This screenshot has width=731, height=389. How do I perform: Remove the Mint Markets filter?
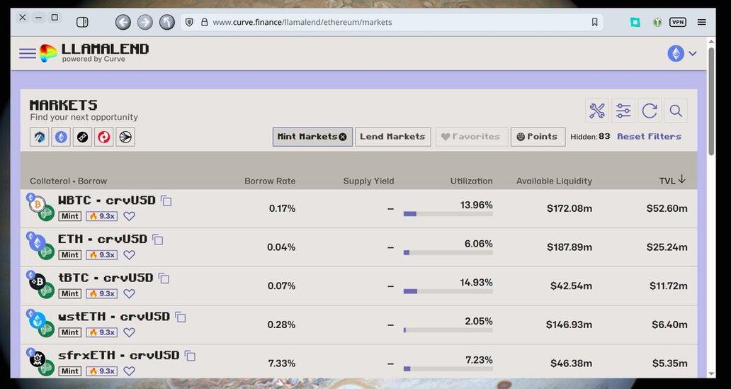tap(343, 137)
